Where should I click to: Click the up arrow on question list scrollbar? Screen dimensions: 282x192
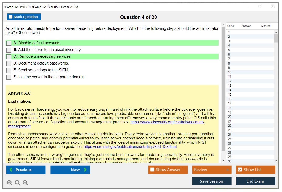tap(276, 32)
